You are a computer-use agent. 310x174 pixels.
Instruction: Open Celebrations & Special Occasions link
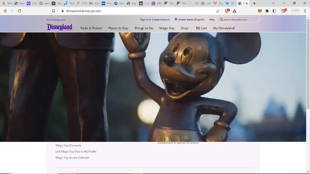(178, 143)
